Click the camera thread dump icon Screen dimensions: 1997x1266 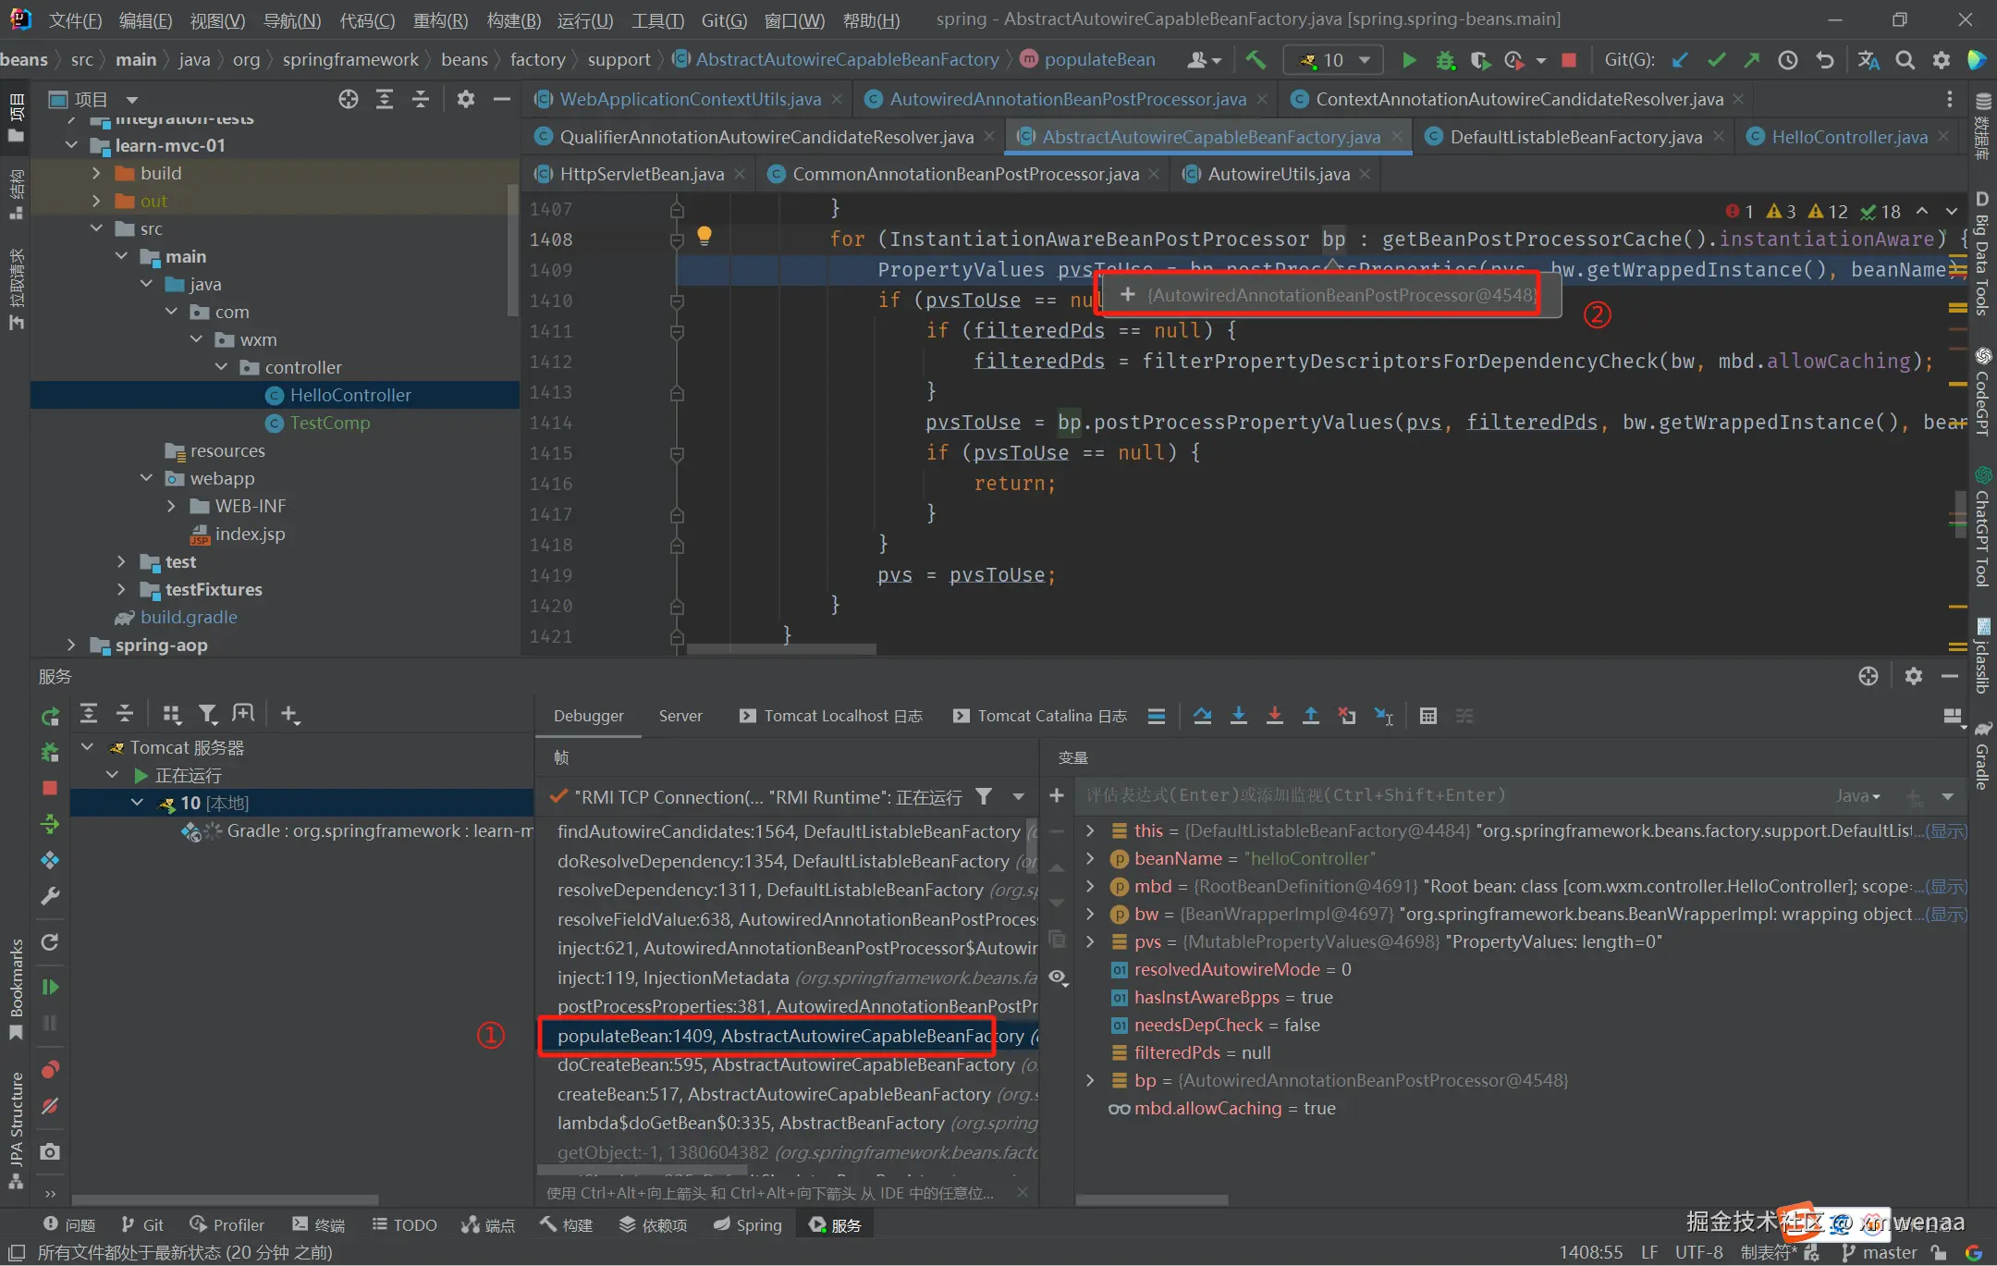tap(50, 1151)
